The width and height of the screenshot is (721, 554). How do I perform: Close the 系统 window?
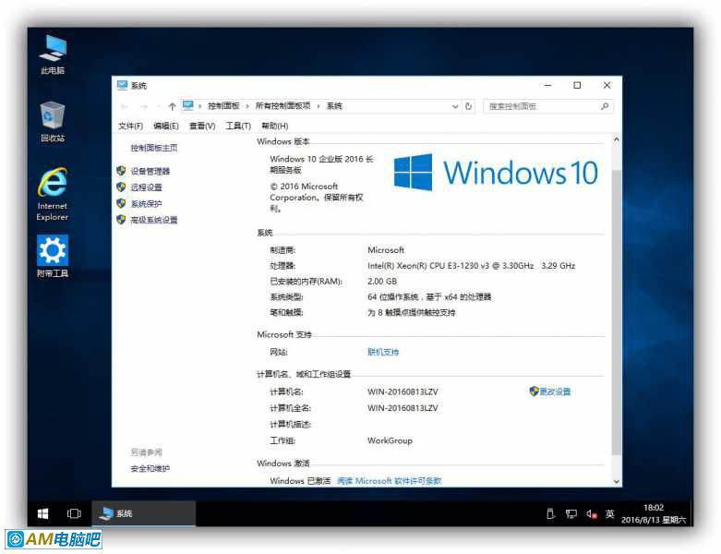tap(607, 86)
